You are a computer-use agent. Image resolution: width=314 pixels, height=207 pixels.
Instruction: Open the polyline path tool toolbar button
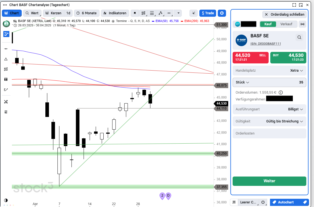pos(160,13)
